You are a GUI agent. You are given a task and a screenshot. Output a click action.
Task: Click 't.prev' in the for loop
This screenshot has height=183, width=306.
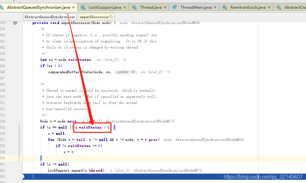(151, 140)
